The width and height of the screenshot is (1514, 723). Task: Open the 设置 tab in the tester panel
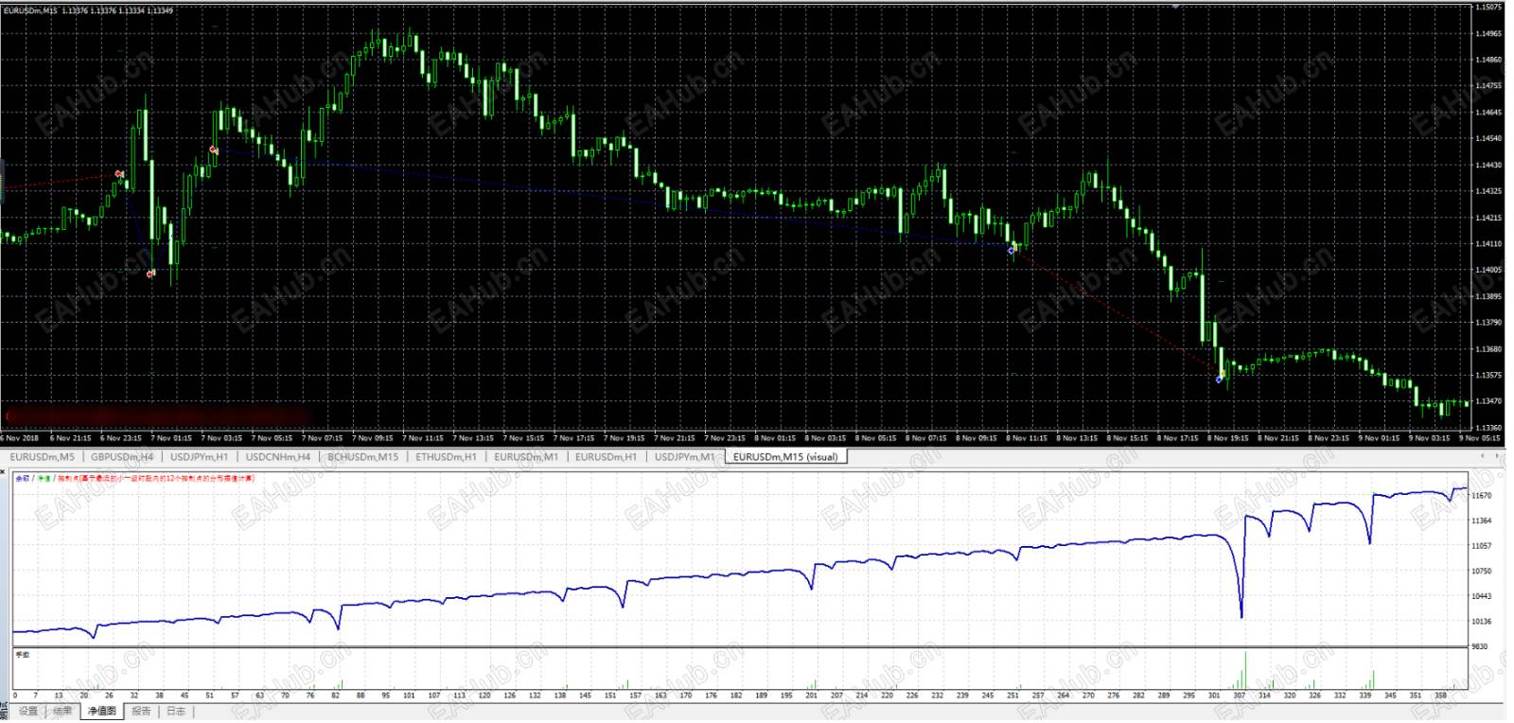click(x=28, y=711)
